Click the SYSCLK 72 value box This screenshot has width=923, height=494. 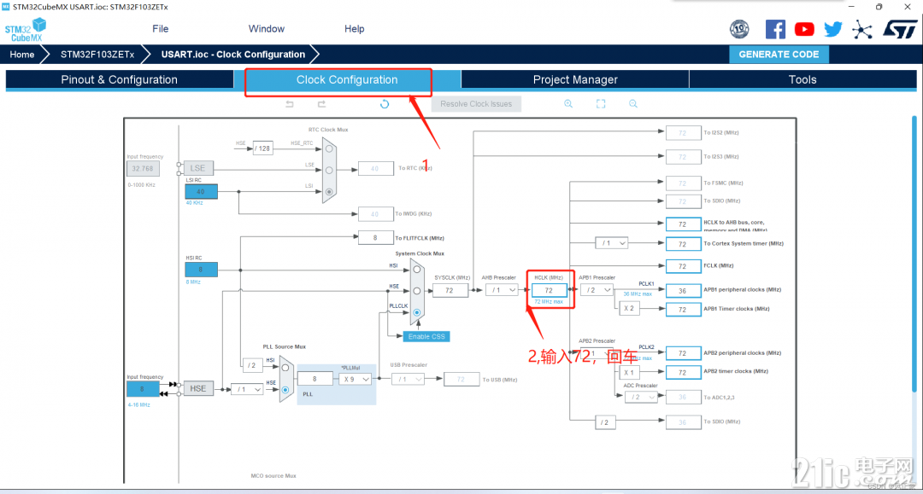click(450, 290)
